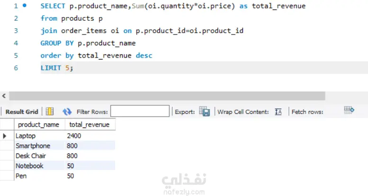
Task: Export recordset using the save icon
Action: click(x=205, y=112)
